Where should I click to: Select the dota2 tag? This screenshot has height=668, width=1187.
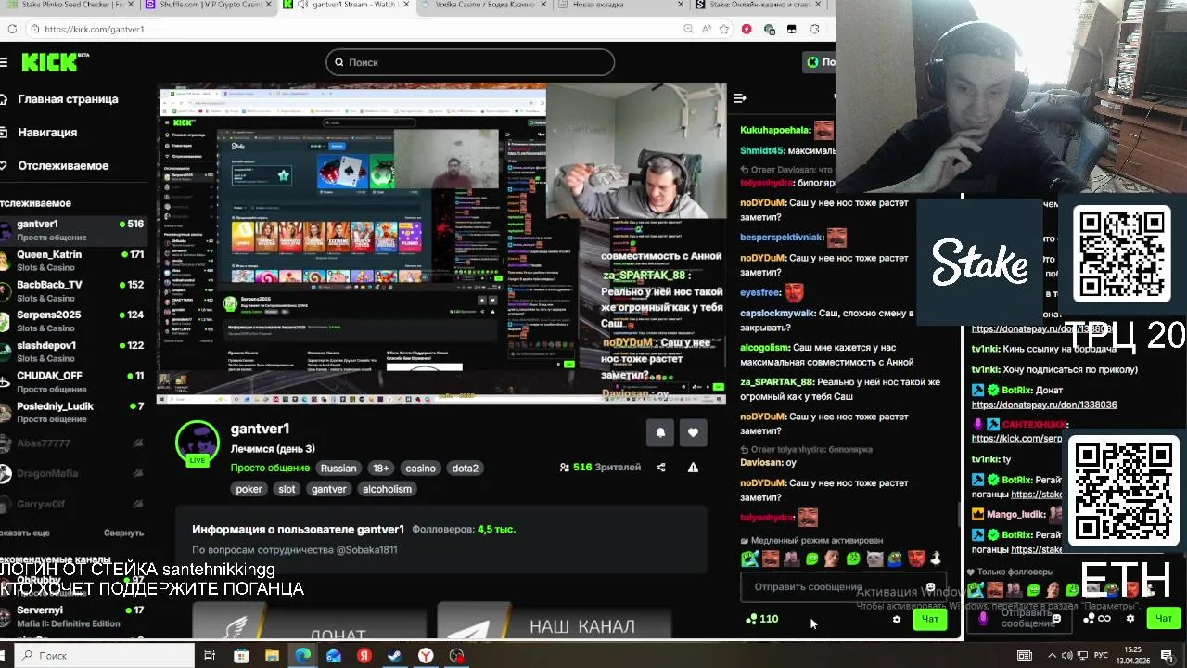[466, 469]
